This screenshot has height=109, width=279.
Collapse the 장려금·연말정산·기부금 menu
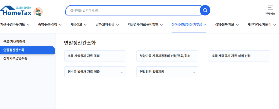[189, 25]
